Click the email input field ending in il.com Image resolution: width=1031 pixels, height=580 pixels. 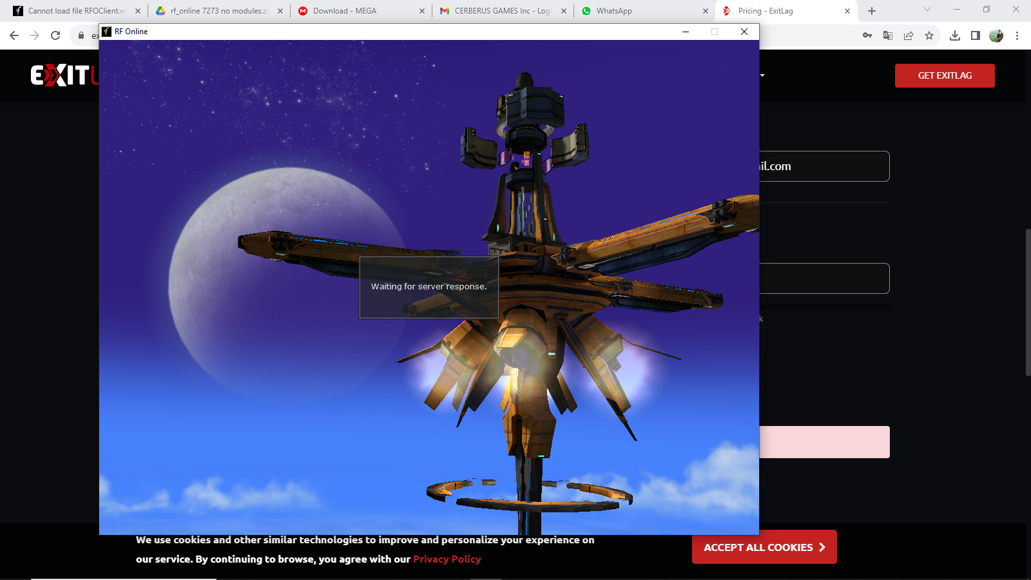coord(824,166)
